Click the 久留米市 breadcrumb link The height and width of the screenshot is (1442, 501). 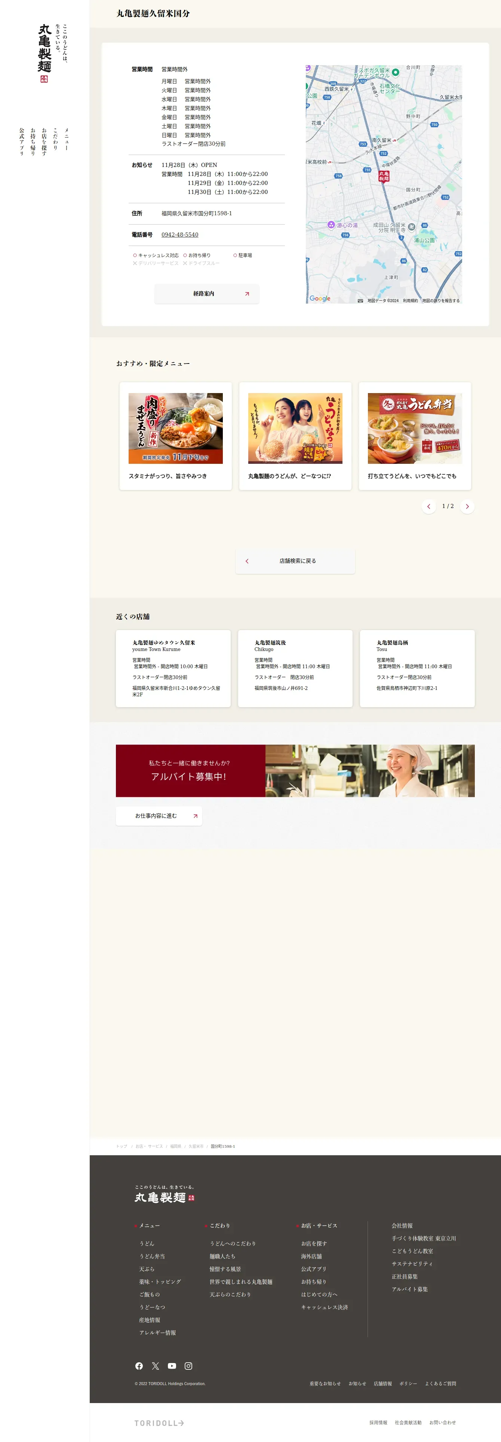pos(196,1146)
